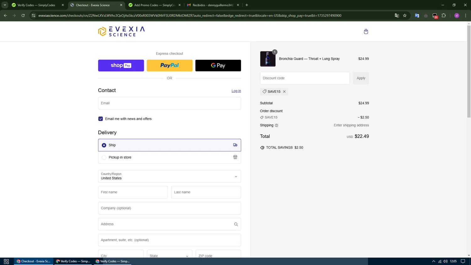This screenshot has height=265, width=471.
Task: Click the Evexia Science logo
Action: click(x=121, y=31)
